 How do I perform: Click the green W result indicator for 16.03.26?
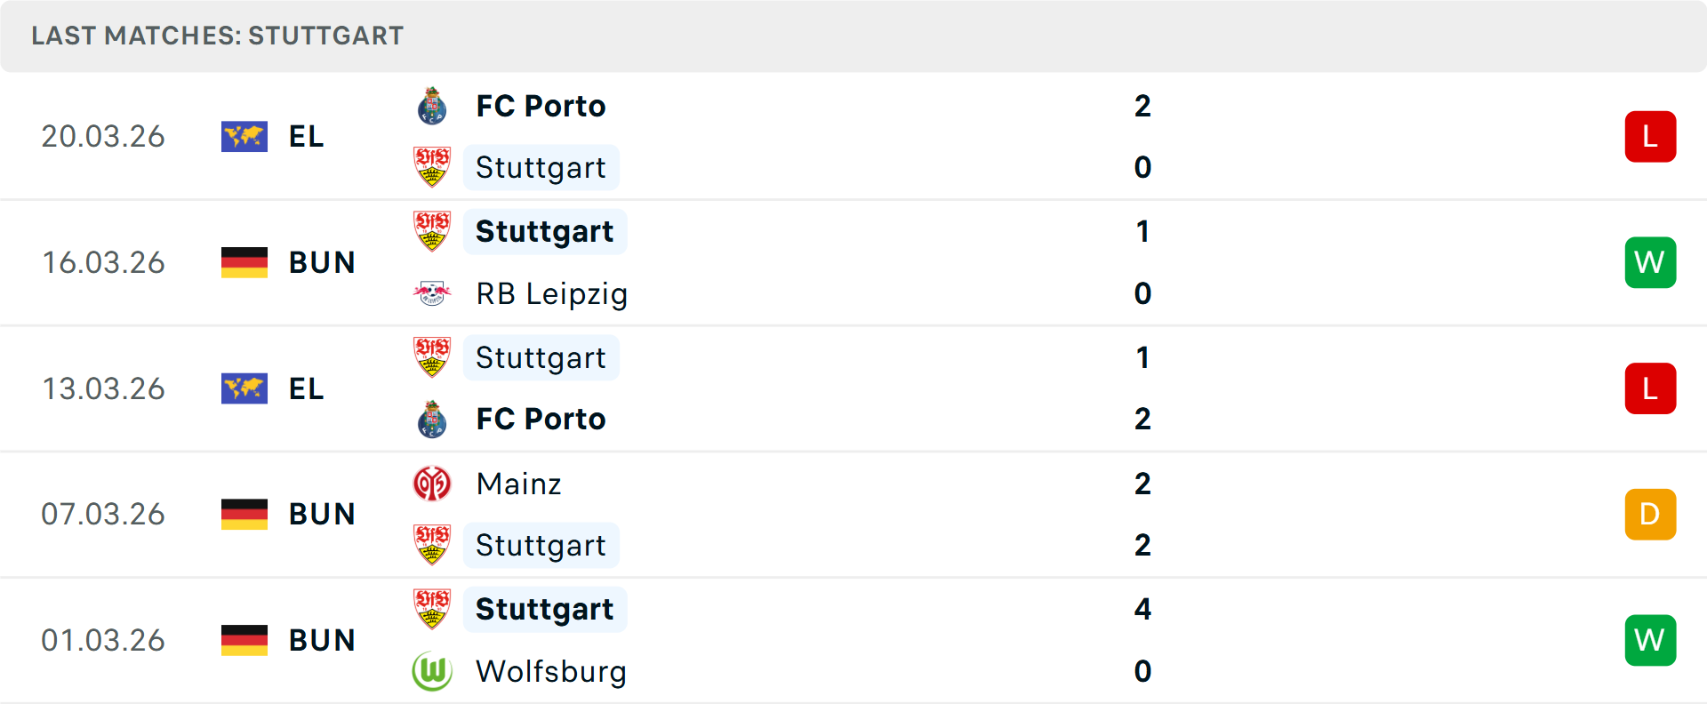tap(1650, 262)
